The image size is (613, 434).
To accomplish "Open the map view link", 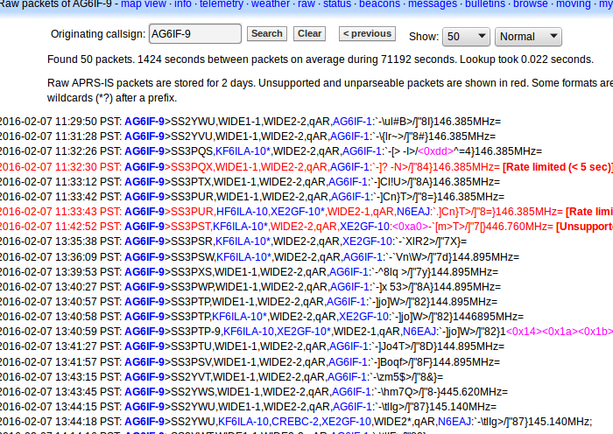I will pos(143,4).
